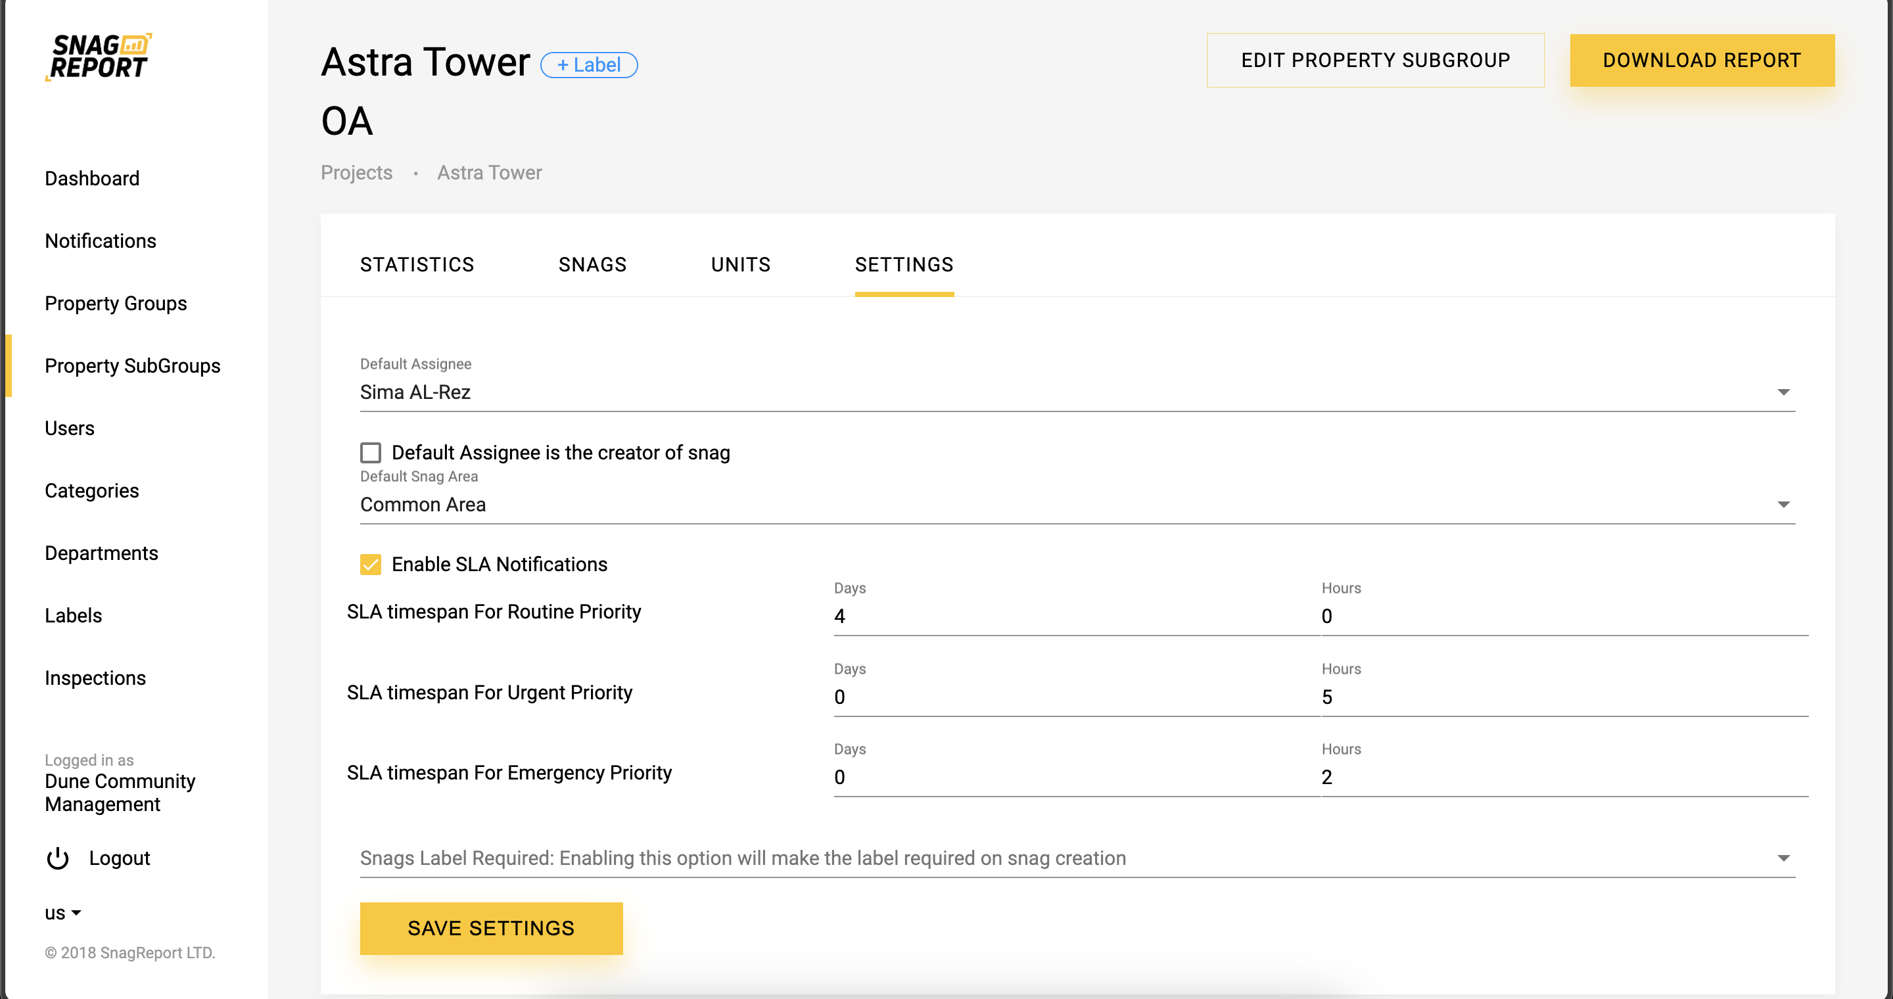Click the Logout power icon

[57, 858]
